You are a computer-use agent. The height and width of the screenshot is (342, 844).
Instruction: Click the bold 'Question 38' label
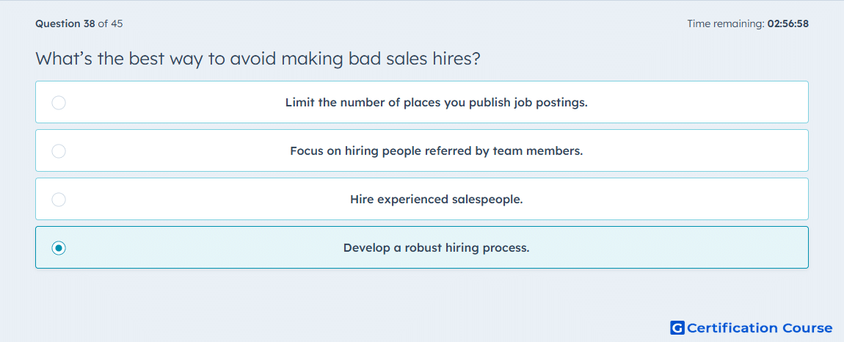pyautogui.click(x=65, y=23)
